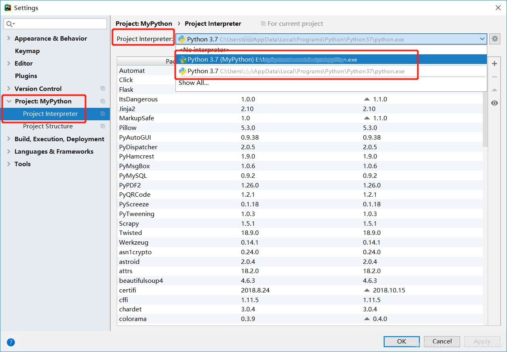Screen dimensions: 507x352
Task: Click the Project Interpreter dropdown arrow
Action: coord(482,39)
